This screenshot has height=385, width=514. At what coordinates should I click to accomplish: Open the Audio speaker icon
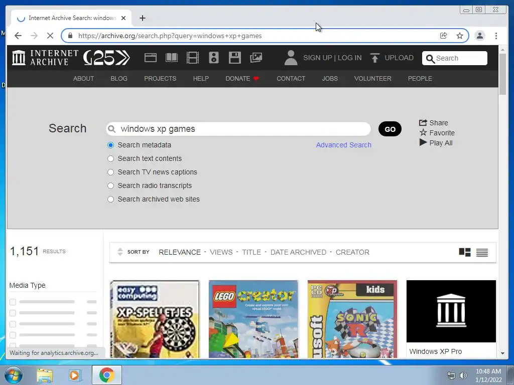214,58
